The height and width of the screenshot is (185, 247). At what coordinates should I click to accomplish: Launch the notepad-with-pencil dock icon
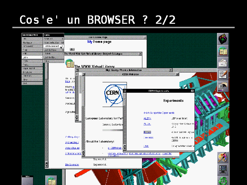(x=223, y=75)
